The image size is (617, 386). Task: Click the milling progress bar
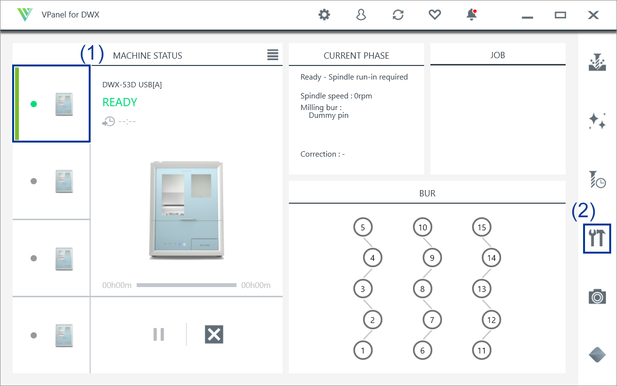(x=186, y=285)
